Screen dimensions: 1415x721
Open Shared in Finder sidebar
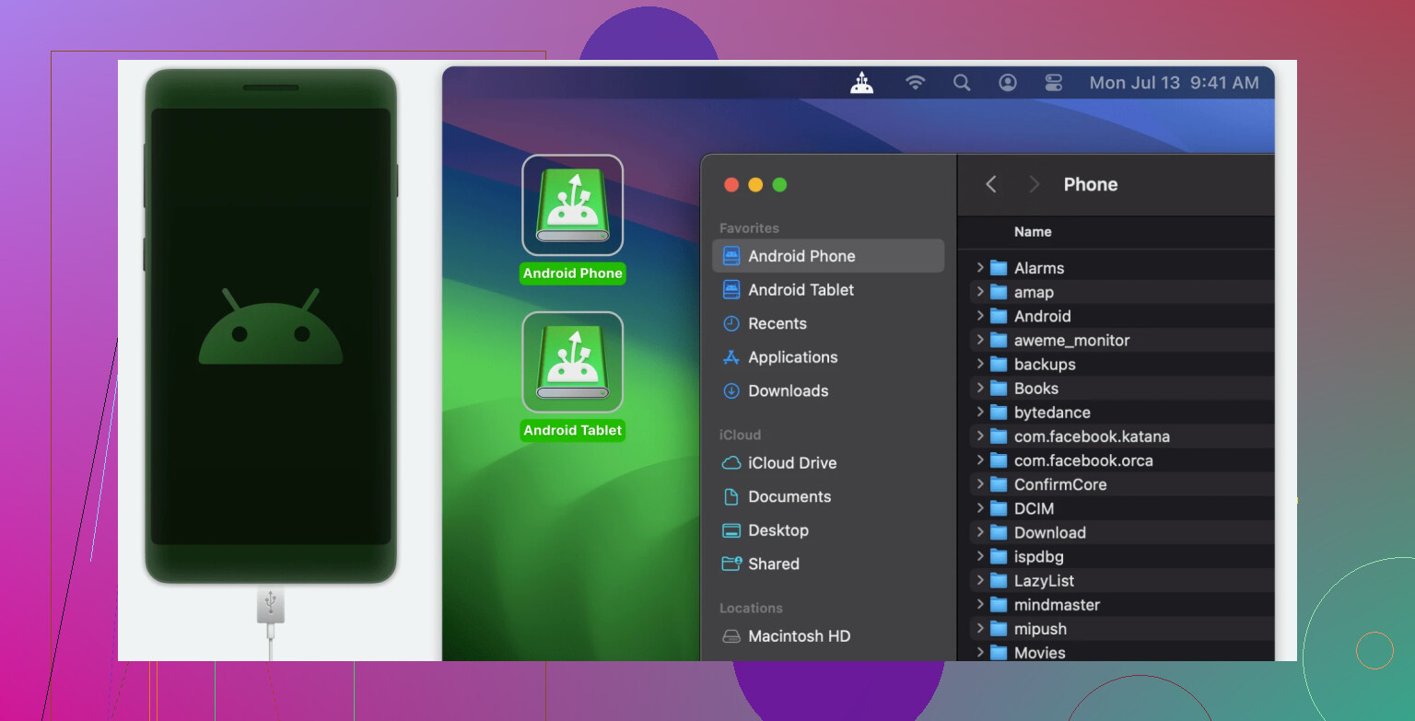(x=828, y=564)
